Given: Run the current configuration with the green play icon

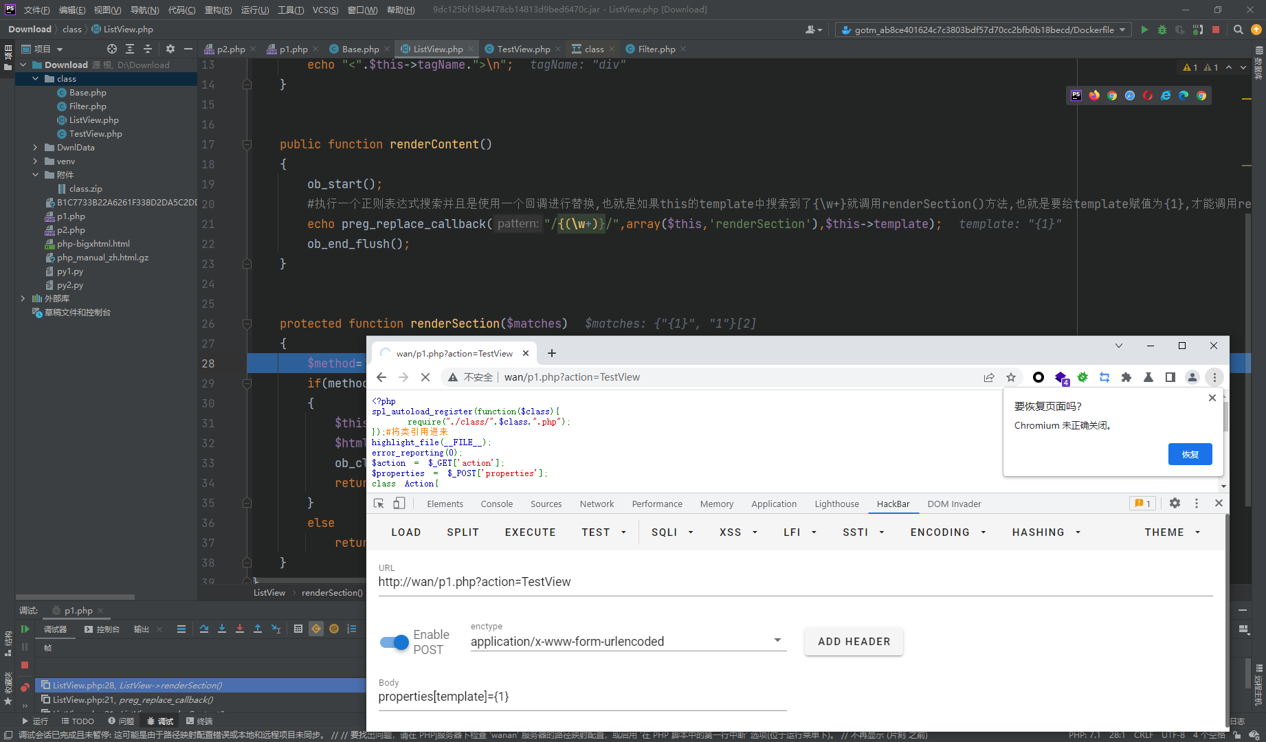Looking at the screenshot, I should 1145,30.
